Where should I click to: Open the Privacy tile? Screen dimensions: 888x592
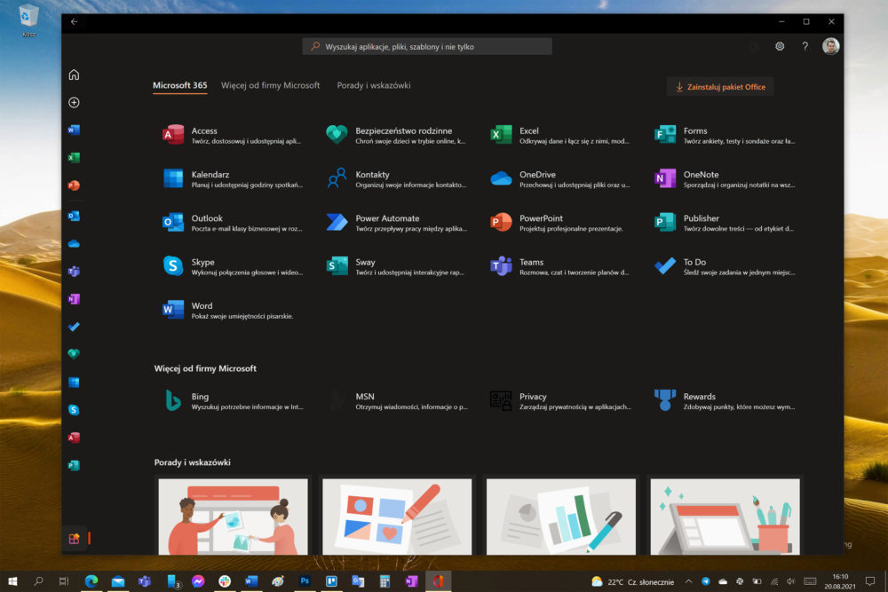(560, 400)
